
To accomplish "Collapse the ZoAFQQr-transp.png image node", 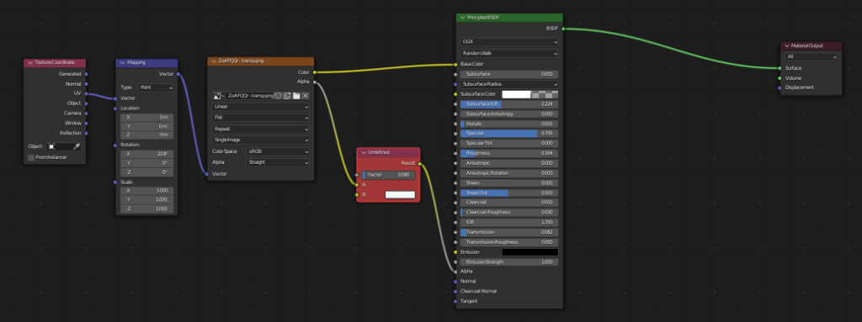I will point(214,61).
